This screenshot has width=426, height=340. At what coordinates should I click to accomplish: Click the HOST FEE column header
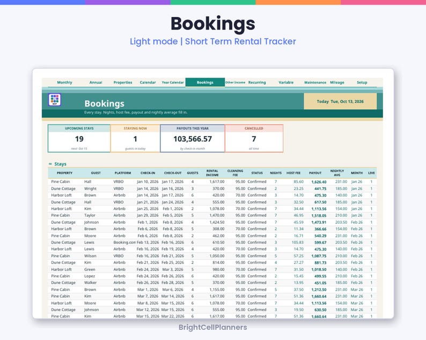click(x=293, y=173)
